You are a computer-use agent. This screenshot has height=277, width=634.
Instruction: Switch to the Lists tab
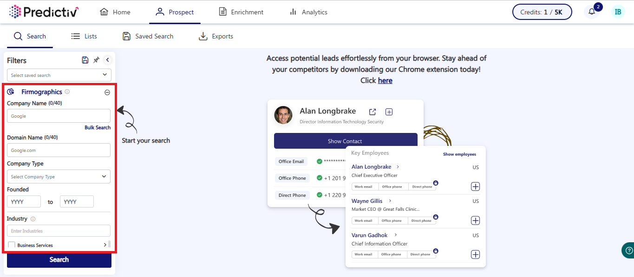[84, 36]
